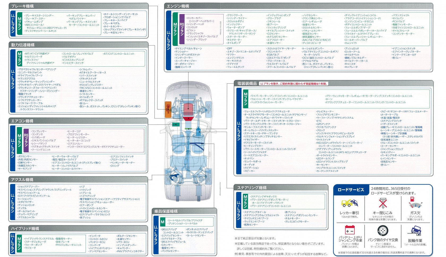Click the エバポレータ entry
Screen dimensions: 446x257
(38, 138)
